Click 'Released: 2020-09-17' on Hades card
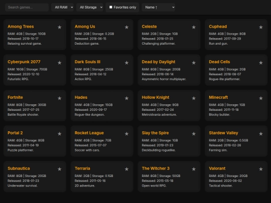Image resolution: width=271 pixels, height=203 pixels. (x=91, y=110)
